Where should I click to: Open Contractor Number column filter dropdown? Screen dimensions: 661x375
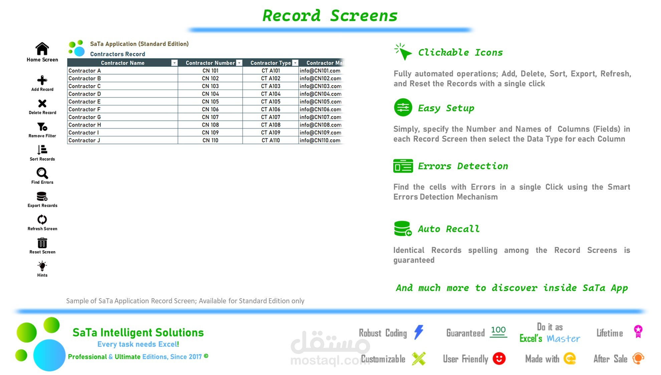[239, 63]
